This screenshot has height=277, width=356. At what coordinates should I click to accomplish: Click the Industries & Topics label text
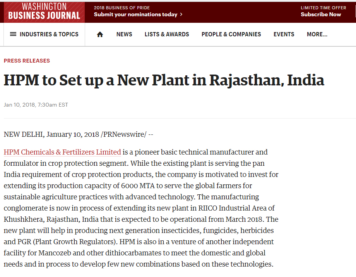(x=49, y=34)
